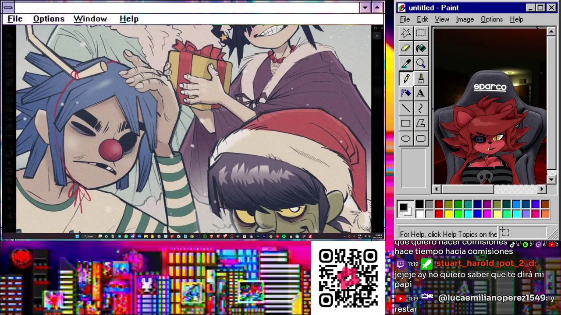Viewport: 561px width, 315px height.
Task: Pick the black swatch in Paint palette
Action: pyautogui.click(x=420, y=204)
